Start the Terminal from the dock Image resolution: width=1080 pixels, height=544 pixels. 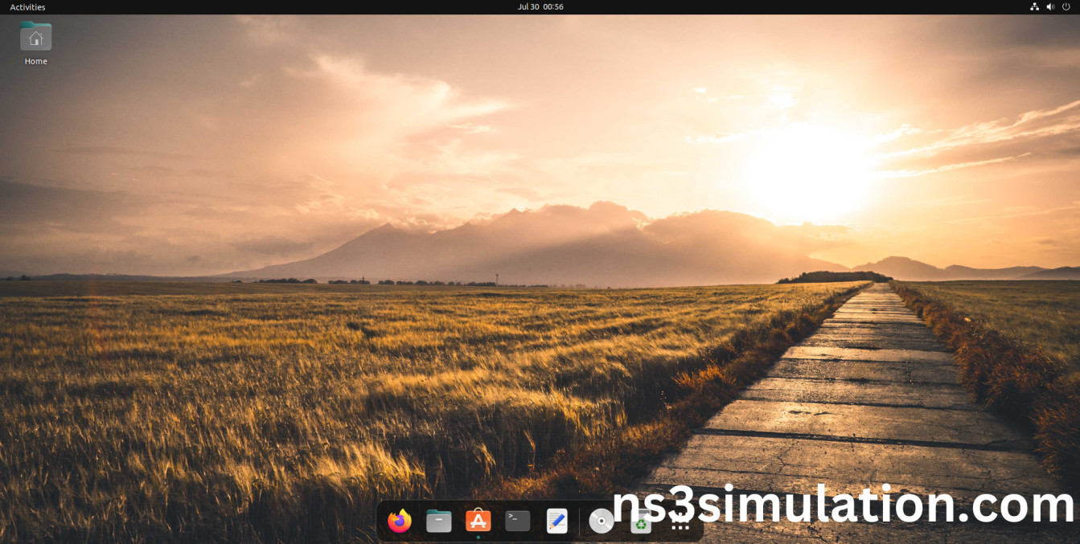(517, 521)
